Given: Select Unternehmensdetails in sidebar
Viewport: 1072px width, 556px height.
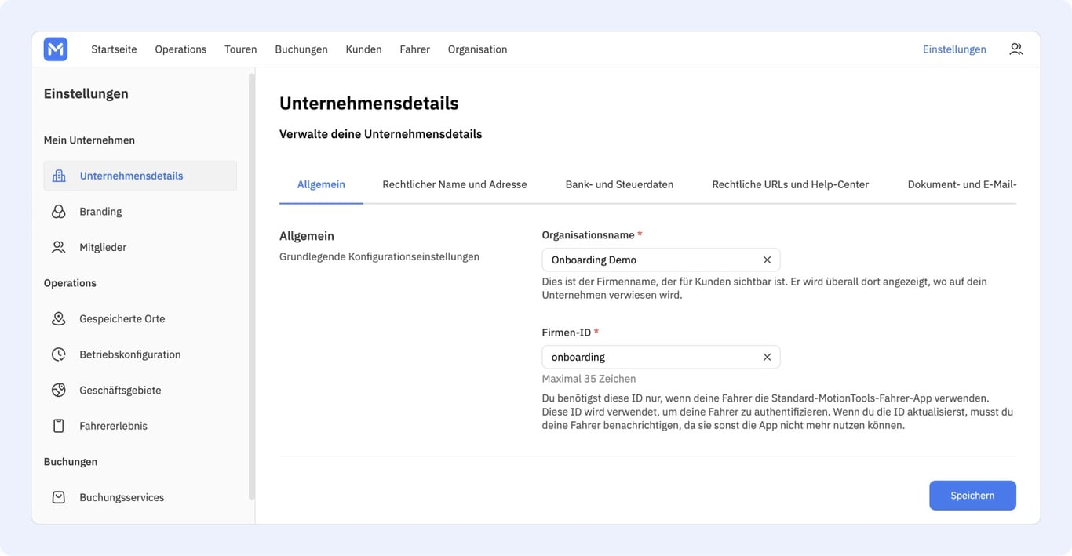Looking at the screenshot, I should [140, 176].
